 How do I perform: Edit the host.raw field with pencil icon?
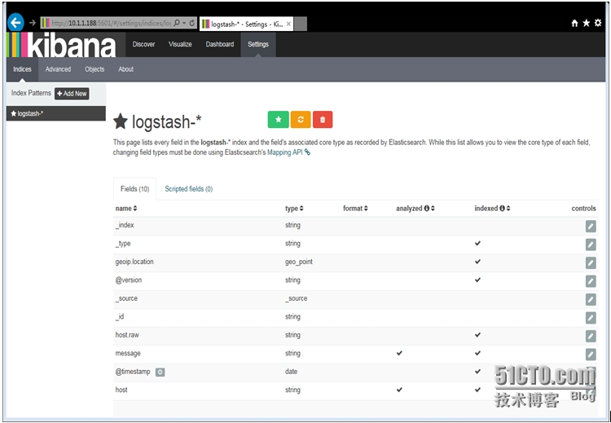(x=591, y=336)
